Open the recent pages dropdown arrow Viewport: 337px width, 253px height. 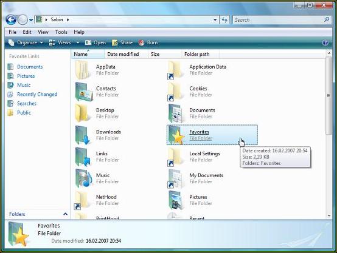coord(31,20)
